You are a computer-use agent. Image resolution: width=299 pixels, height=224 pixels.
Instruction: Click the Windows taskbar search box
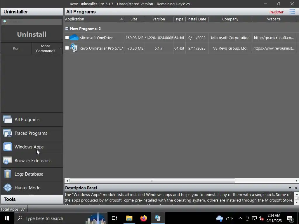[61, 218]
